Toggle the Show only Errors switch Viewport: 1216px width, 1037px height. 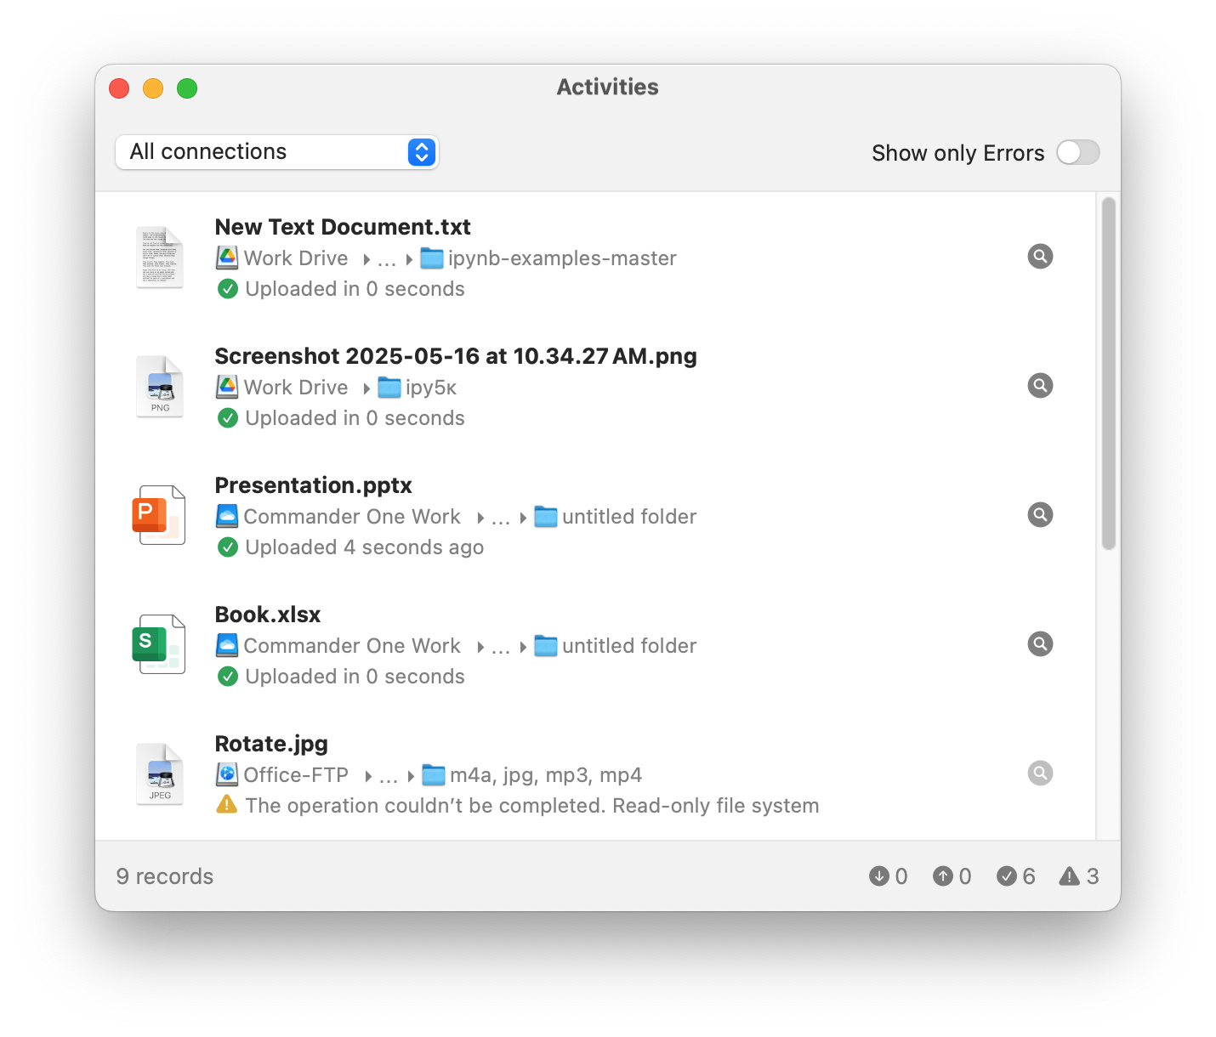pyautogui.click(x=1078, y=152)
